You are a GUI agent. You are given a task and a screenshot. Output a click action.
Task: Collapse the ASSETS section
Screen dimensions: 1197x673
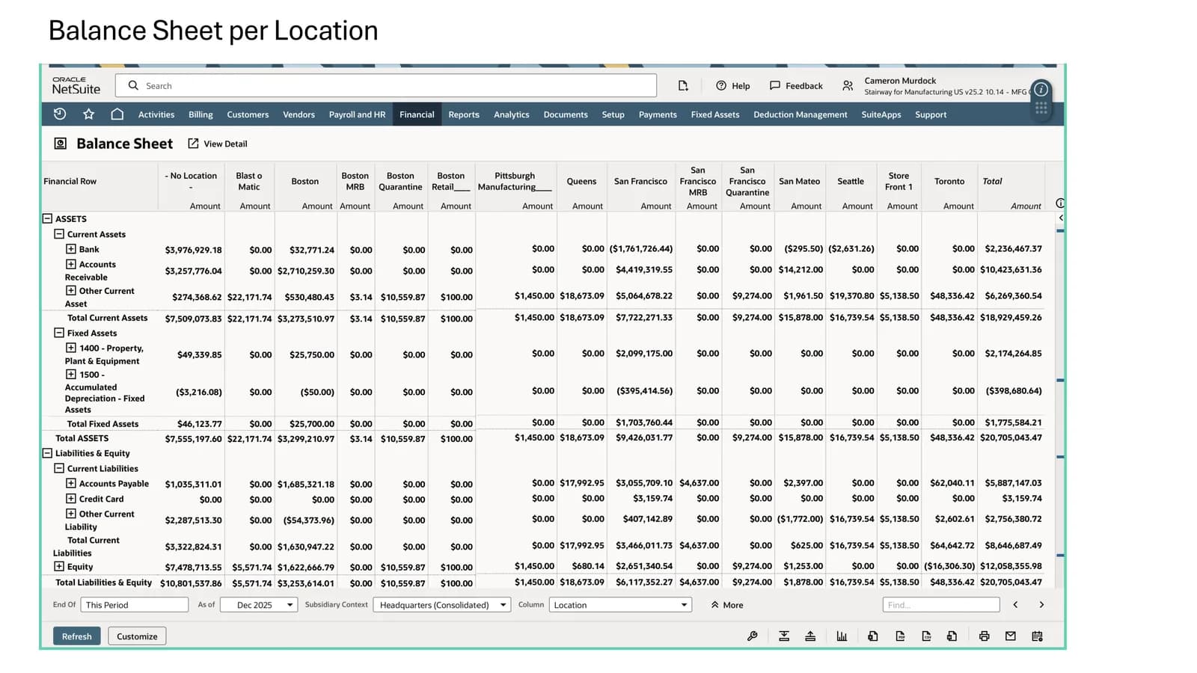(x=47, y=218)
